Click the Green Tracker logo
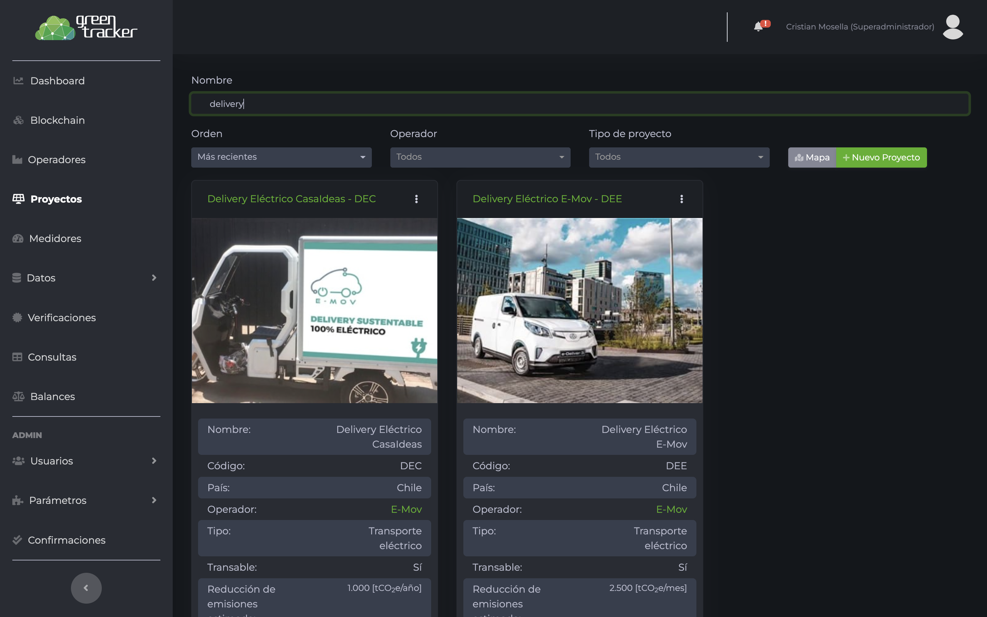This screenshot has height=617, width=987. click(x=86, y=27)
